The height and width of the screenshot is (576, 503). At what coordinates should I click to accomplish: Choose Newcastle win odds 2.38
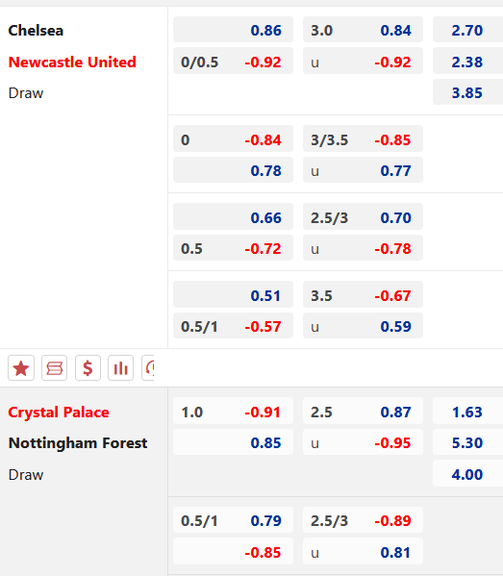(x=467, y=62)
